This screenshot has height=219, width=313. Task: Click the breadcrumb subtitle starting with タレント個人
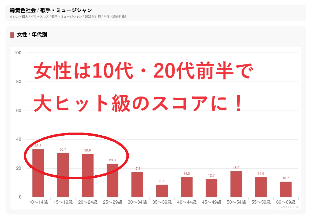coord(68,16)
